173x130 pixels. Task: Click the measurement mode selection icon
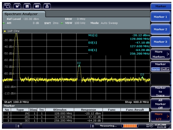pyautogui.click(x=7, y=6)
